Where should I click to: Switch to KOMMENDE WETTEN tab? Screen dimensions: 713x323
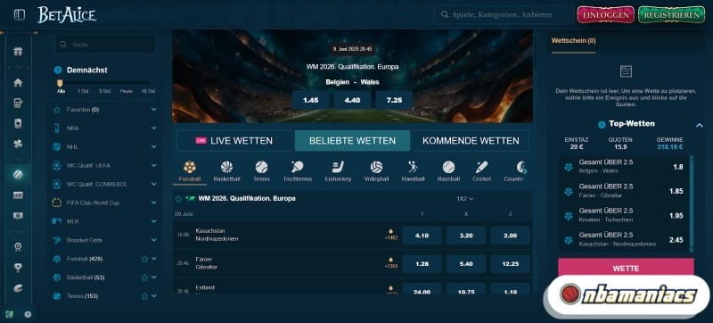point(471,141)
